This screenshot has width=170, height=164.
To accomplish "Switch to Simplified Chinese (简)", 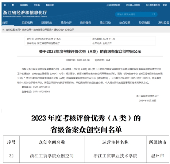I will [x=5, y=5].
